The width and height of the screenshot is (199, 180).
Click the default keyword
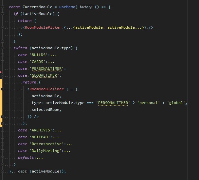(x=26, y=157)
